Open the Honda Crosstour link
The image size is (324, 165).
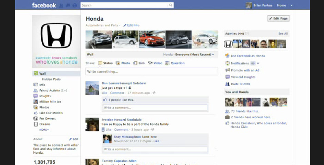coord(243,123)
